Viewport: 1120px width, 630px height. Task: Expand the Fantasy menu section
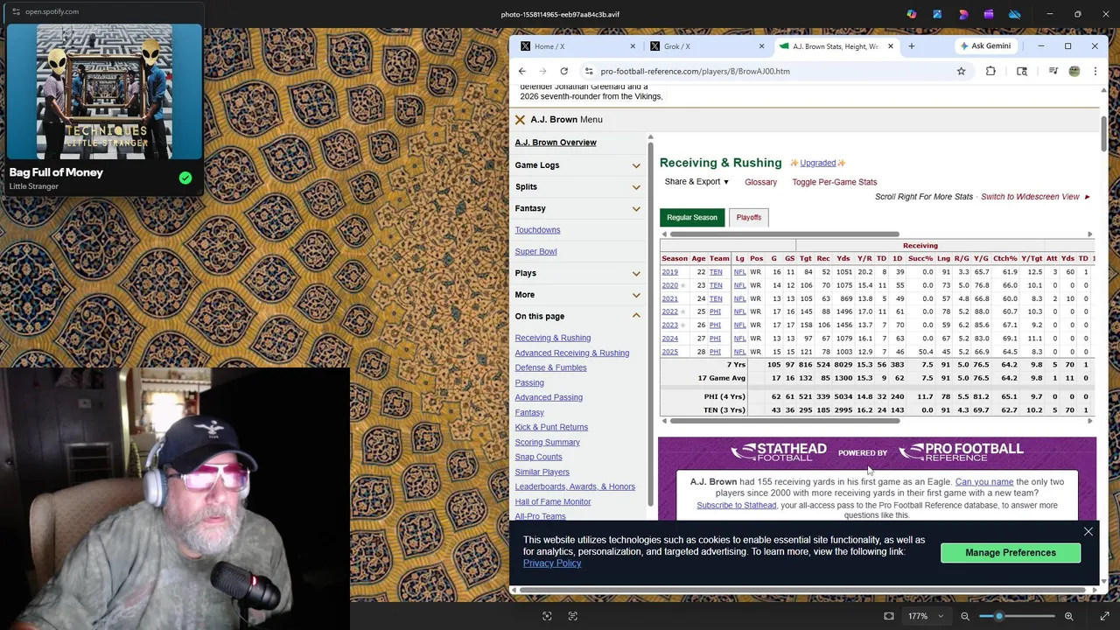(x=577, y=208)
